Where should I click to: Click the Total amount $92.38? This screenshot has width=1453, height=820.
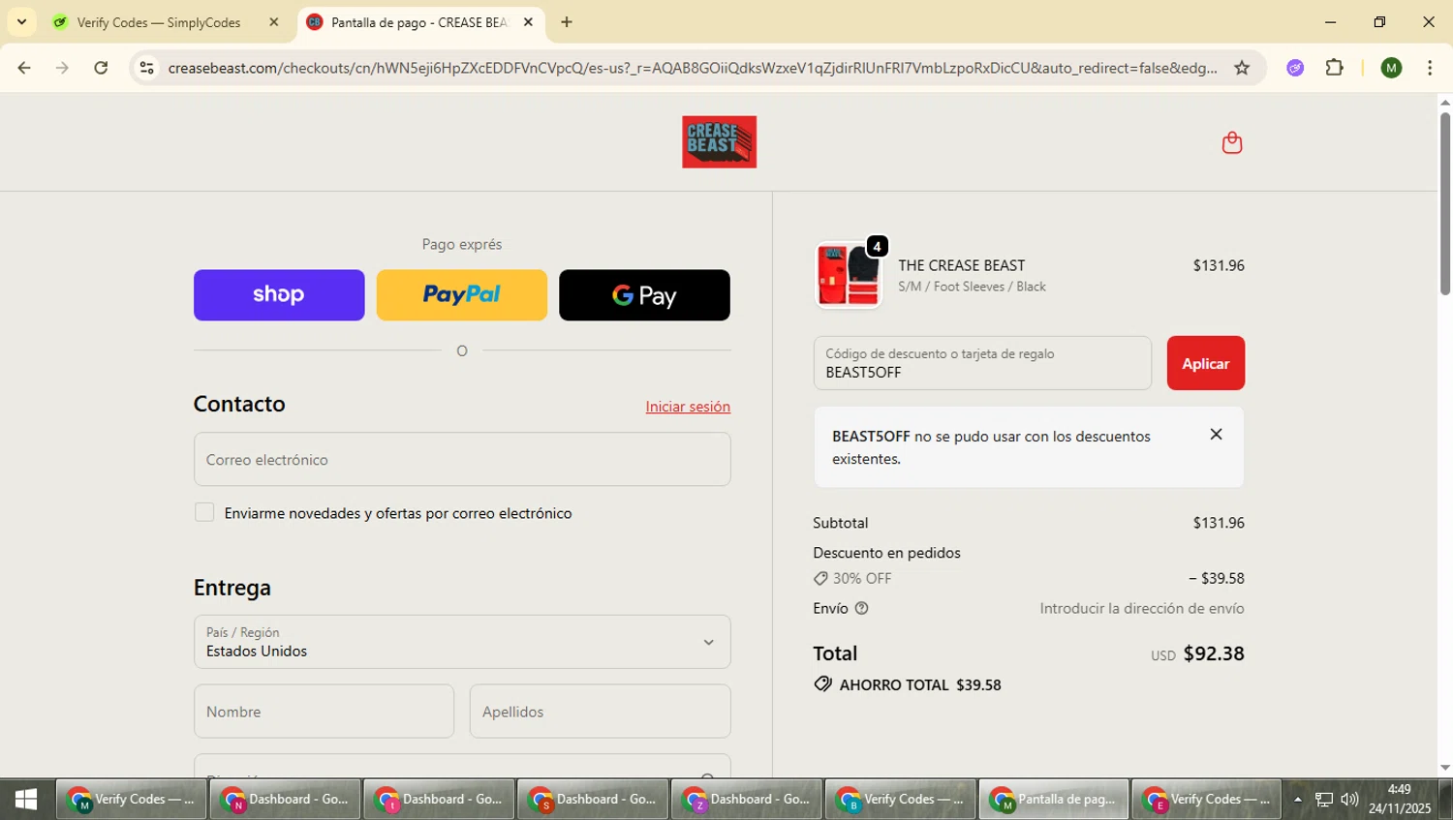click(1214, 653)
